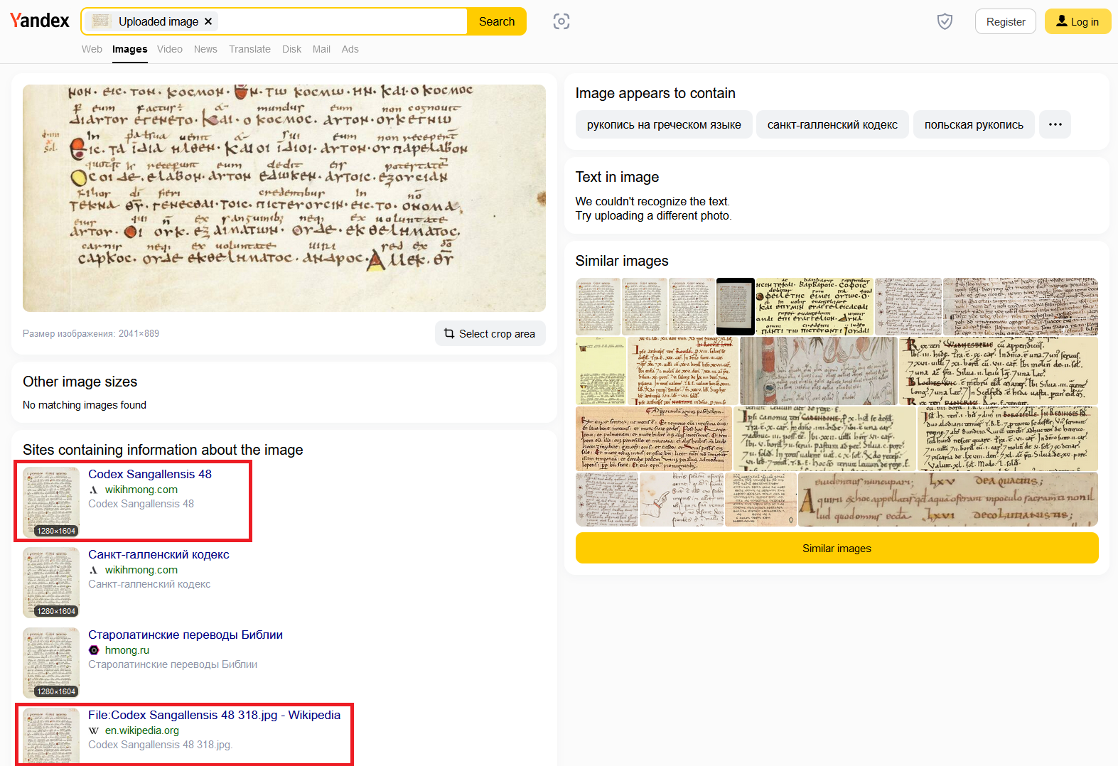The width and height of the screenshot is (1118, 766).
Task: Open thumbnail for Старолатинские переводы Библии result
Action: pos(51,663)
